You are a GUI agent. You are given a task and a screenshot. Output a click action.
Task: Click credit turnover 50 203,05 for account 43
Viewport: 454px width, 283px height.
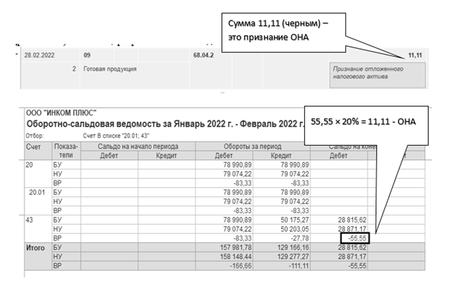(294, 229)
